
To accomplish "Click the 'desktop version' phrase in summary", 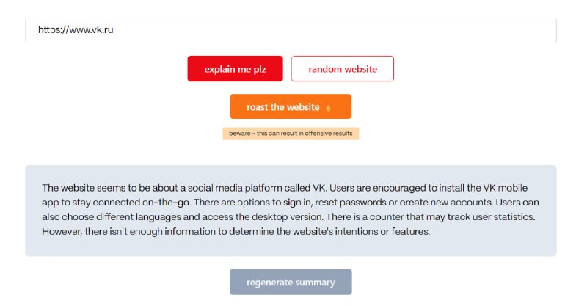I will pyautogui.click(x=287, y=217).
